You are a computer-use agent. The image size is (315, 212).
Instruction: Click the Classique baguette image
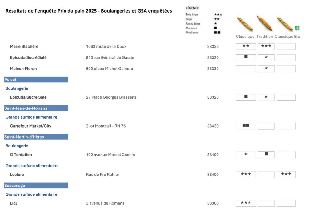click(x=245, y=24)
